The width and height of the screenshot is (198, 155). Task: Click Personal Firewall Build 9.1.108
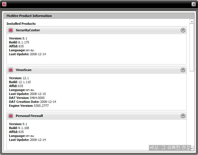(19, 128)
